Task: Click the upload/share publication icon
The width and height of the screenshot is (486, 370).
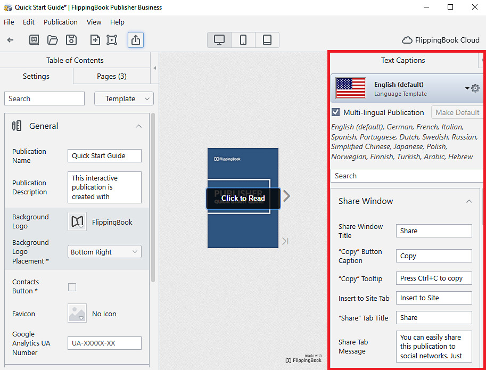Action: pyautogui.click(x=136, y=40)
